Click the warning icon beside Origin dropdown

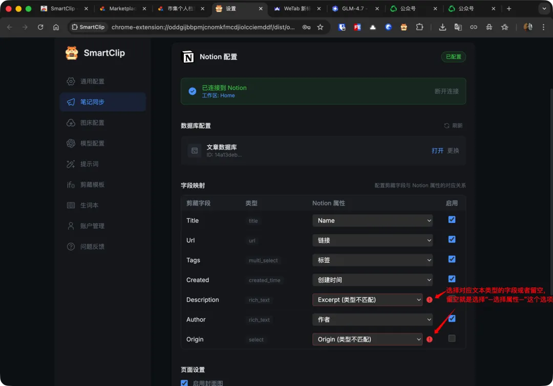pyautogui.click(x=429, y=339)
